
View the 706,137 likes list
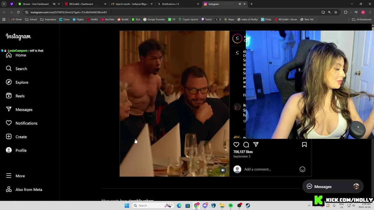[243, 152]
